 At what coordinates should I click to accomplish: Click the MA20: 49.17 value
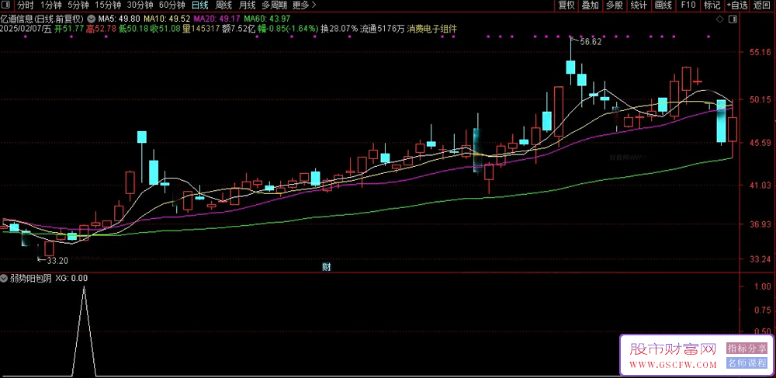click(218, 19)
